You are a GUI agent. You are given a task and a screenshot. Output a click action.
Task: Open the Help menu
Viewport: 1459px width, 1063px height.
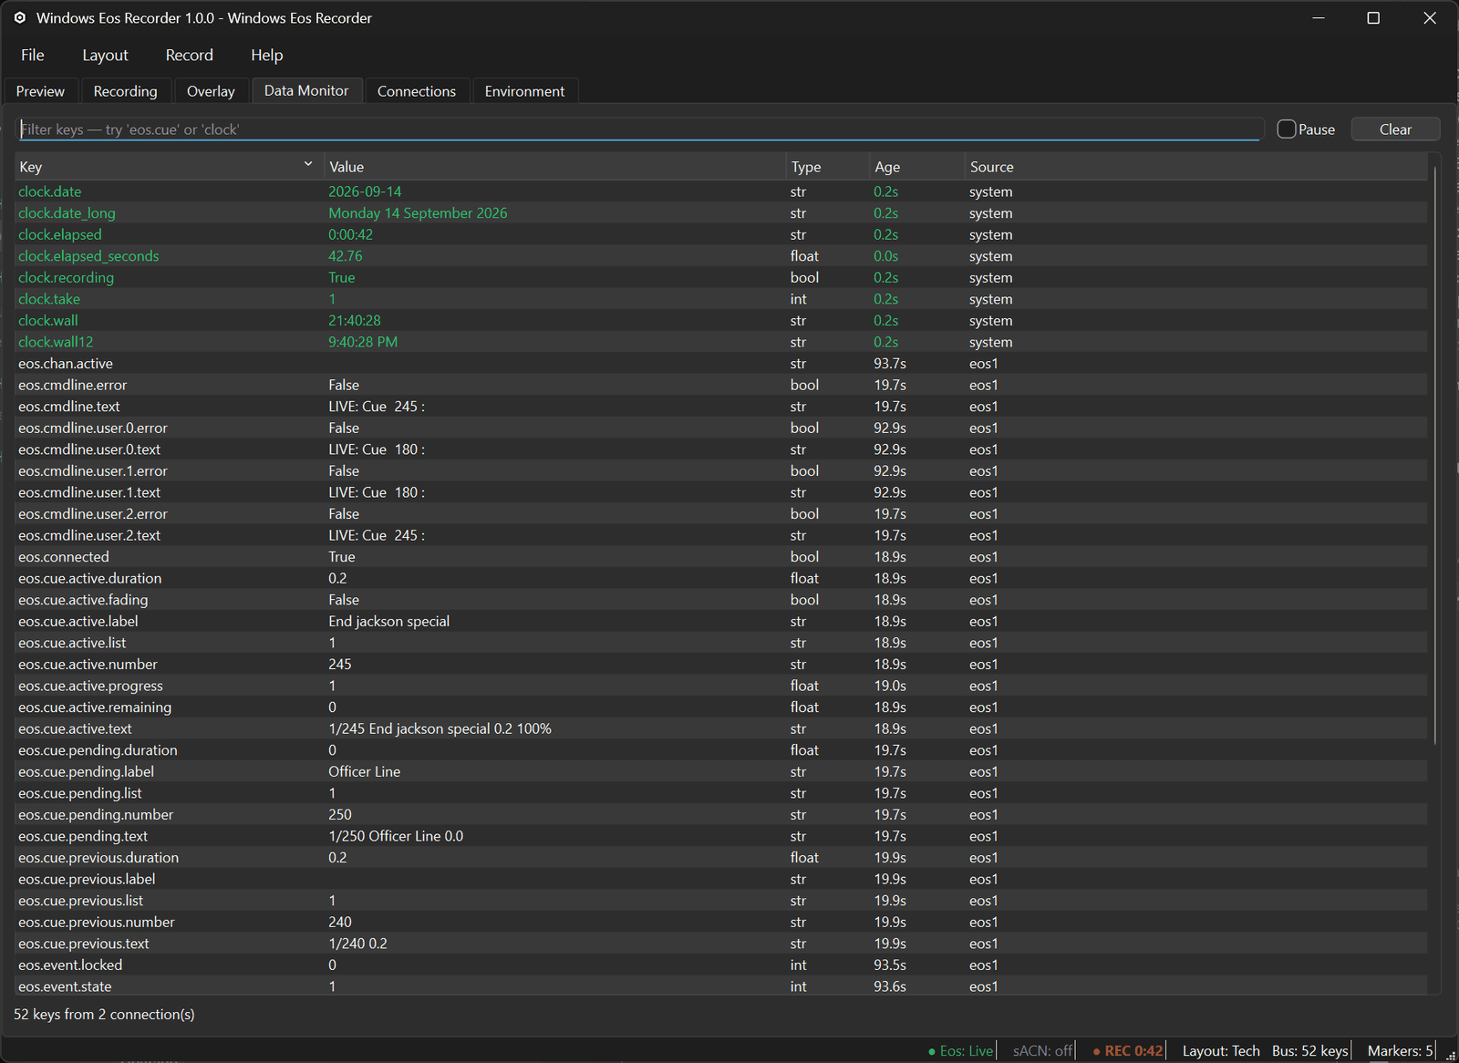(267, 56)
